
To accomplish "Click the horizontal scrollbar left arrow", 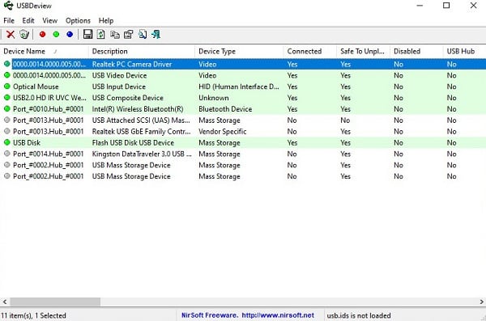I will [5, 302].
